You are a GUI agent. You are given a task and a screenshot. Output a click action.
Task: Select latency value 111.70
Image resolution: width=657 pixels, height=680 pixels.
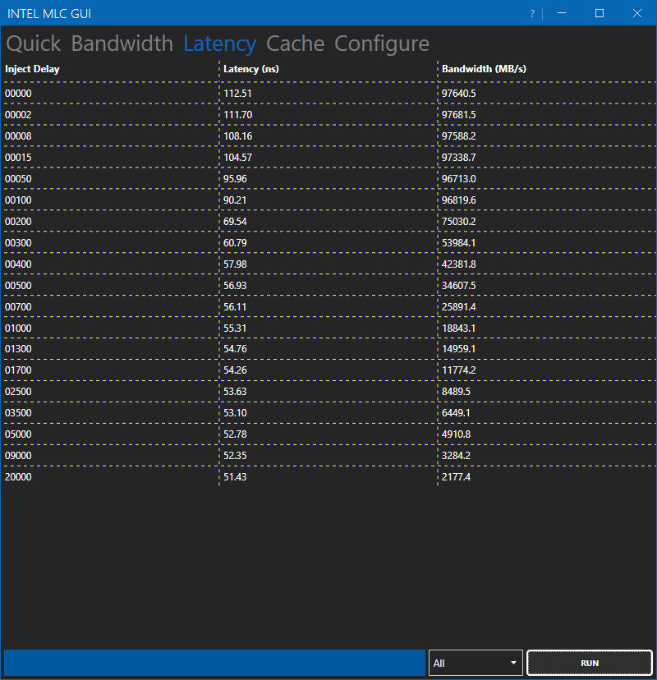point(237,114)
